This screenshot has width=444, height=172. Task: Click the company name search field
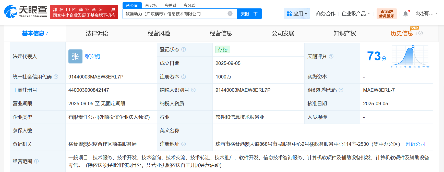175,14
